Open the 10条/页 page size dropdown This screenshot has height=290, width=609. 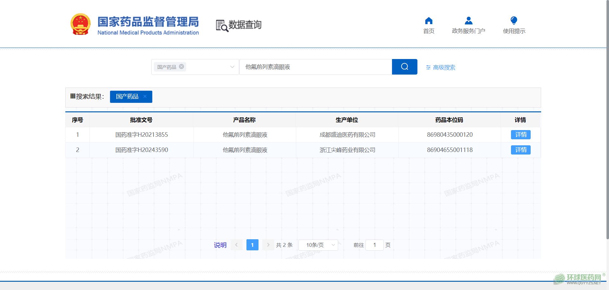318,245
